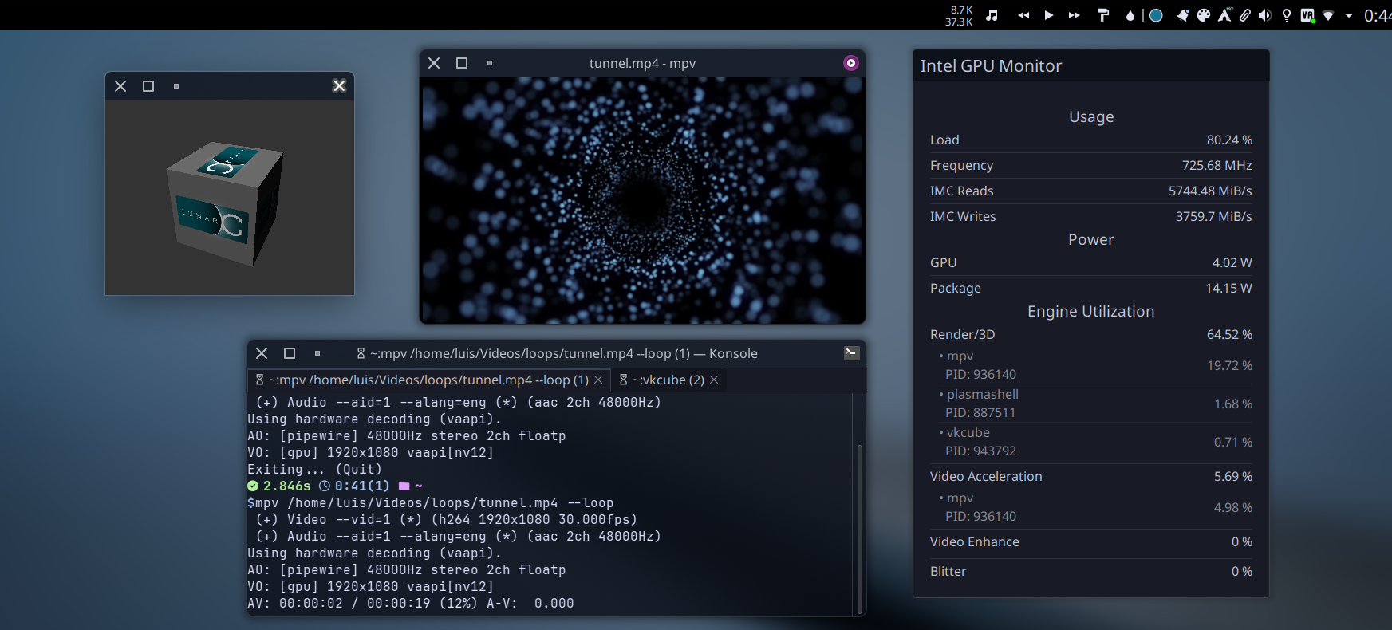This screenshot has height=630, width=1392.
Task: Open the water drop tray icon
Action: tap(1130, 15)
